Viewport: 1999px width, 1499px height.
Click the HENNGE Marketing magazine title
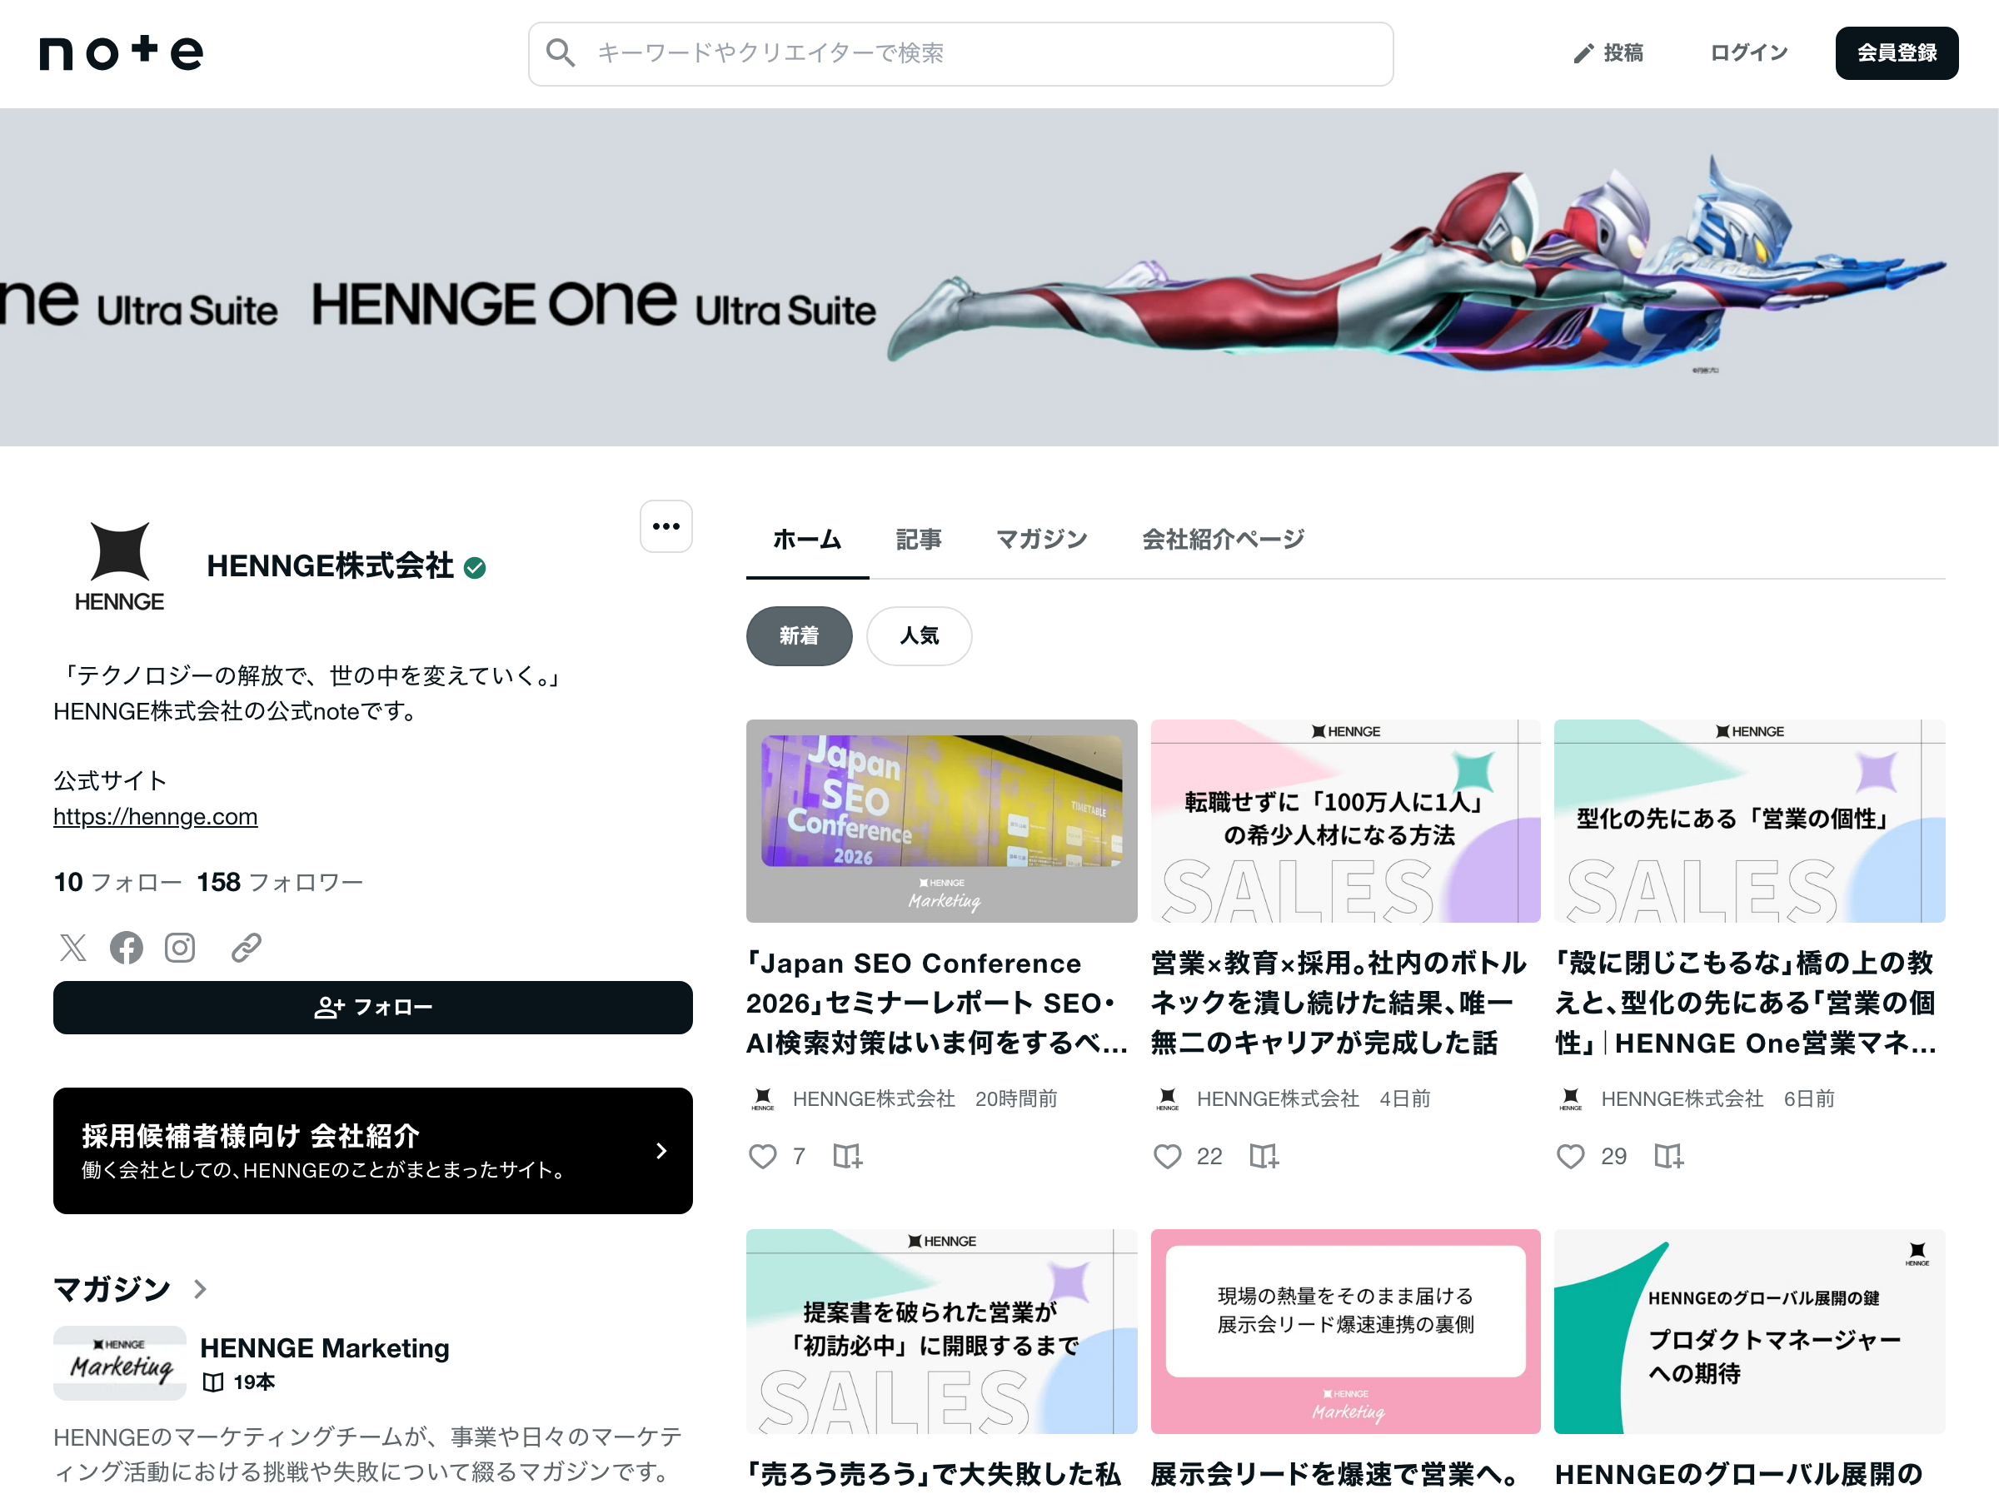[325, 1347]
